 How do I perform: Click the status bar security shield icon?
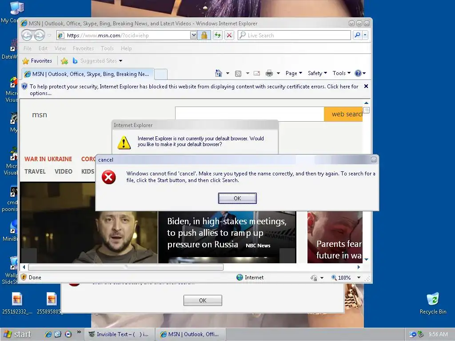24,277
